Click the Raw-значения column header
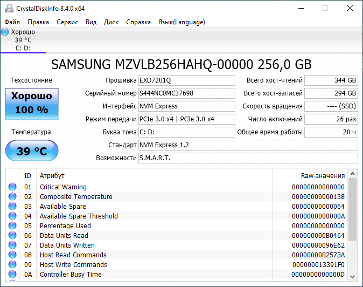 310,176
